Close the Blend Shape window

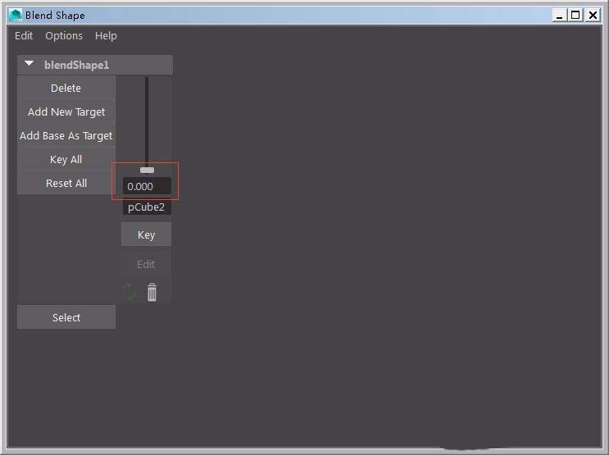tap(593, 15)
